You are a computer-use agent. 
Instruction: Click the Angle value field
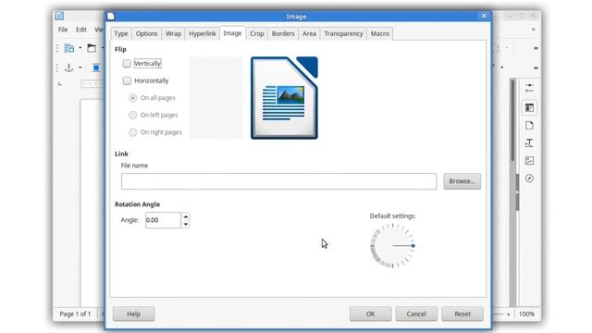point(163,220)
